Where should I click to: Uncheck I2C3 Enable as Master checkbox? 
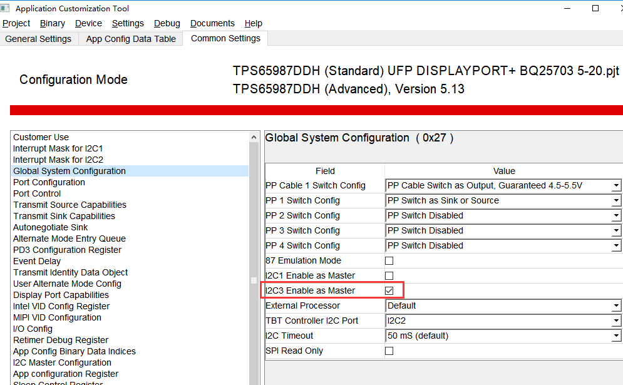(389, 291)
